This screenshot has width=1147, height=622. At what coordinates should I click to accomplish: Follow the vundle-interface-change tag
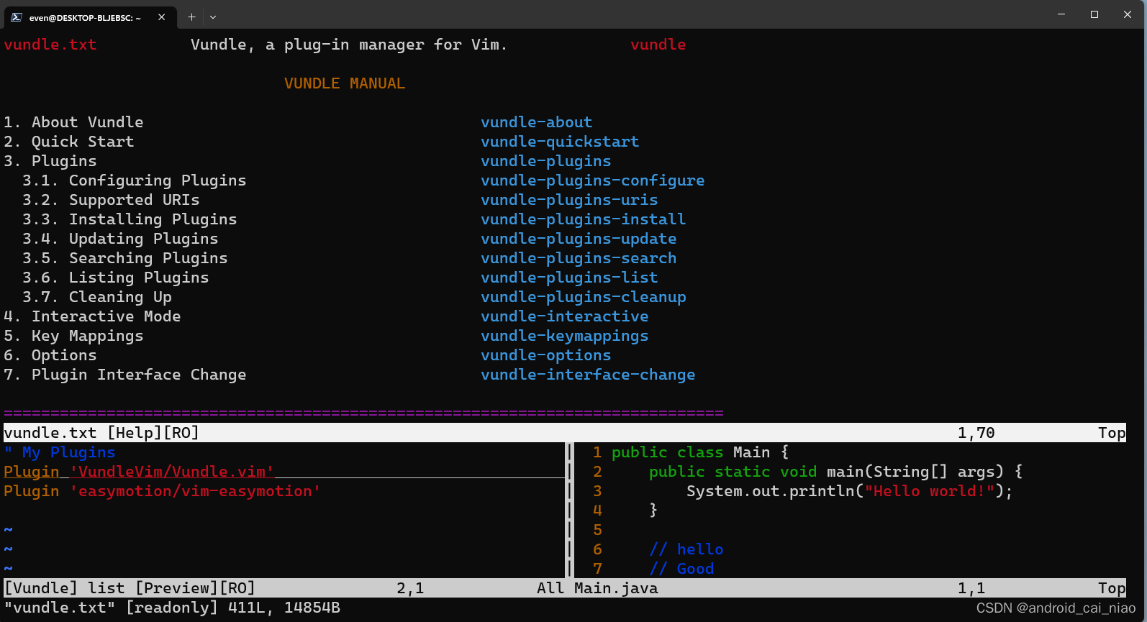tap(588, 375)
